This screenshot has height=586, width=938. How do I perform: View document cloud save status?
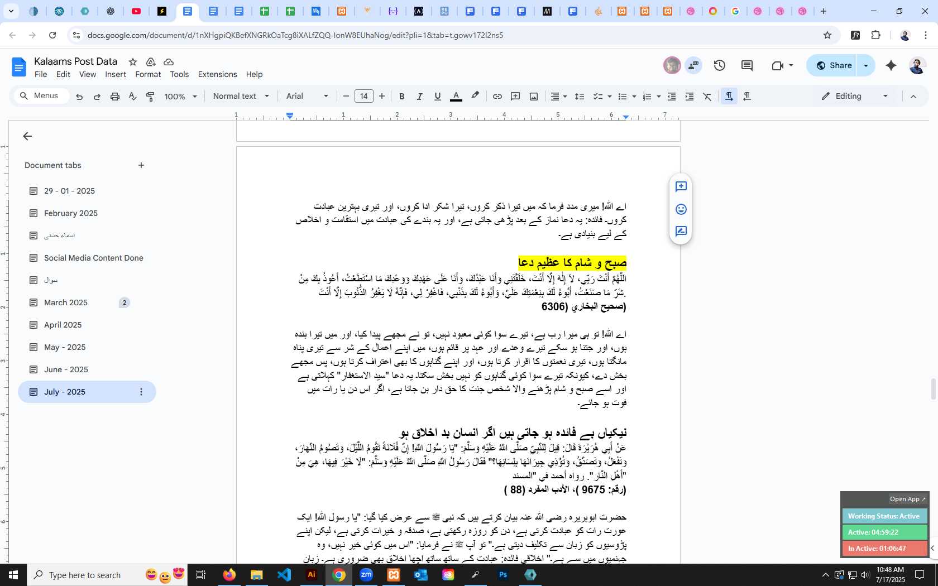[169, 62]
